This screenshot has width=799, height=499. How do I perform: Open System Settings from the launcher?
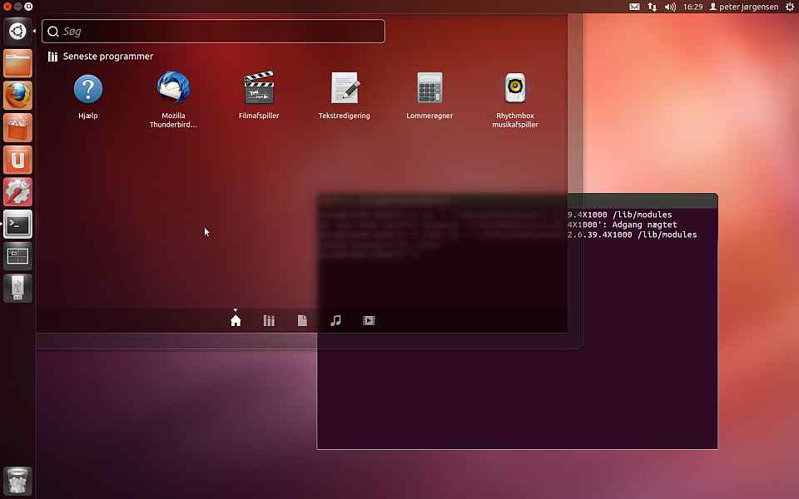click(x=18, y=192)
